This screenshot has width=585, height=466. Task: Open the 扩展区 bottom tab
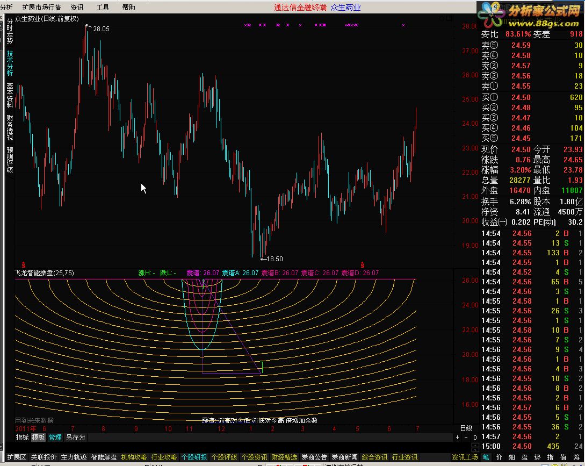coord(17,457)
